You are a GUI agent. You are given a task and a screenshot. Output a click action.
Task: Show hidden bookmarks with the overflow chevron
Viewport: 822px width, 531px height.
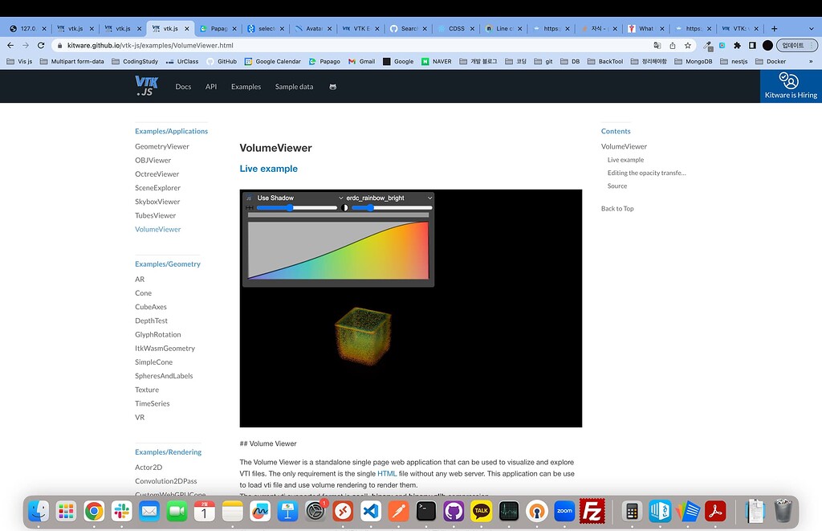click(810, 61)
